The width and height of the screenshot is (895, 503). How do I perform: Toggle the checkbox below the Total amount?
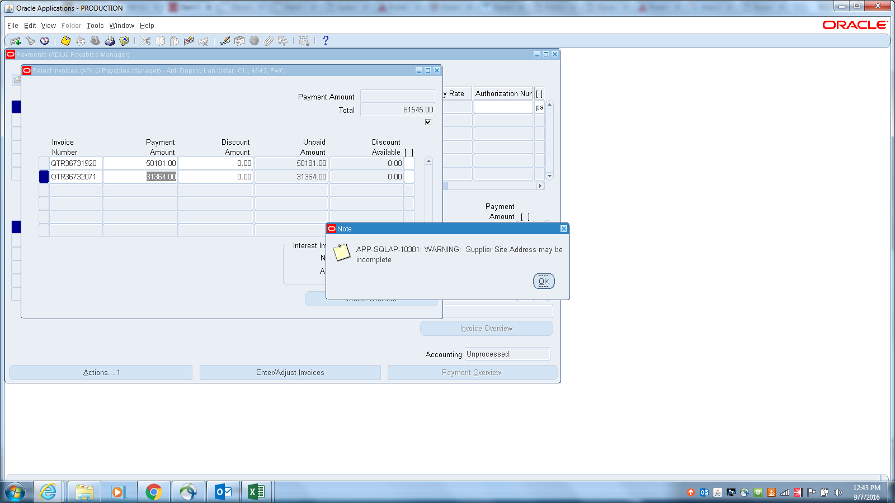click(x=428, y=122)
